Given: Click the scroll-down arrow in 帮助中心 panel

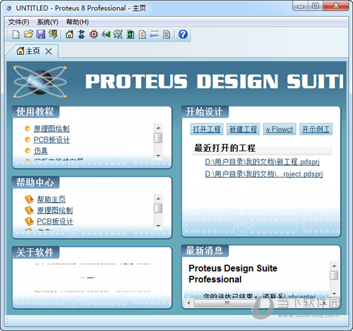Looking at the screenshot, I should pyautogui.click(x=158, y=226).
